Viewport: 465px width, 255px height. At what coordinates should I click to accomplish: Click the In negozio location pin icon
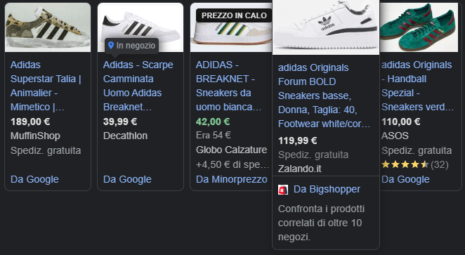111,46
